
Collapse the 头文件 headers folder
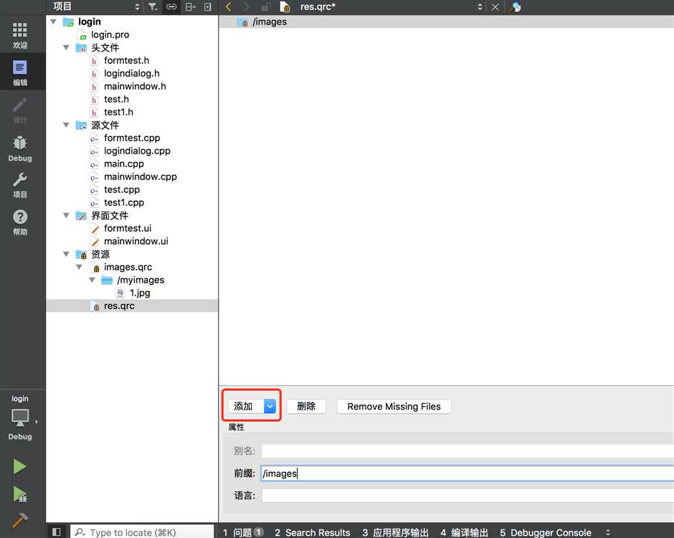(x=66, y=47)
